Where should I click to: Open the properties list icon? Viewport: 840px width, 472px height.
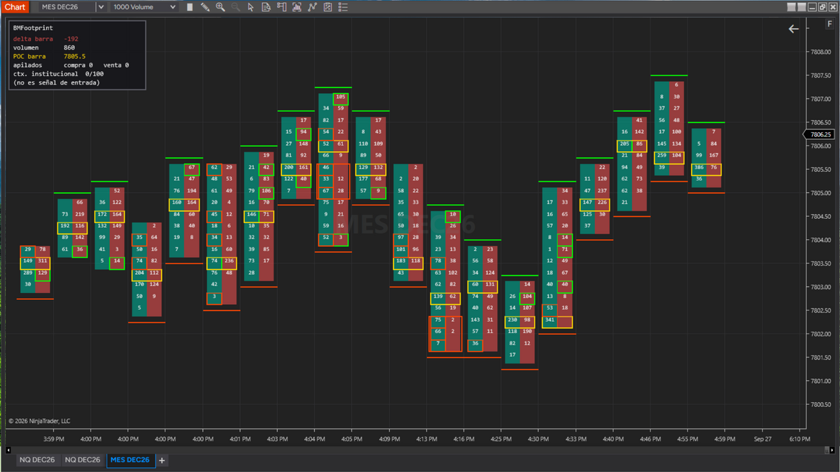point(343,7)
